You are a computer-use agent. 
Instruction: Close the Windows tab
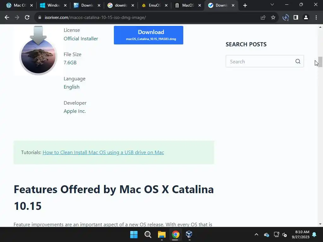(65, 6)
